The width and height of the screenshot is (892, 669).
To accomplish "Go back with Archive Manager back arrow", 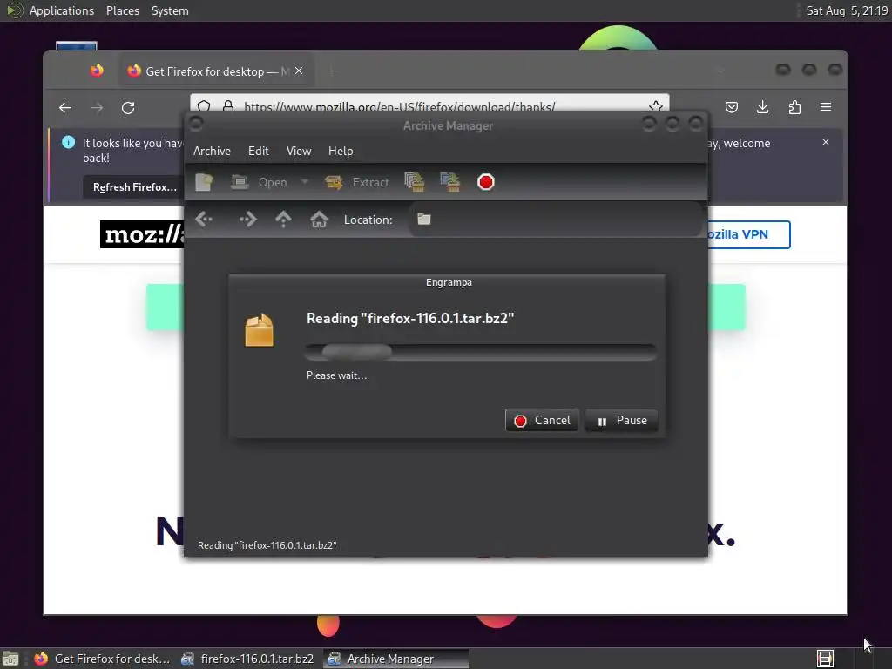I will coord(204,219).
